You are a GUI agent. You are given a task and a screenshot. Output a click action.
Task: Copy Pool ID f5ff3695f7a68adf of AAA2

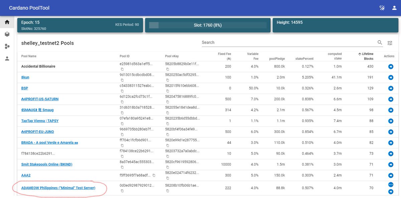click(154, 175)
